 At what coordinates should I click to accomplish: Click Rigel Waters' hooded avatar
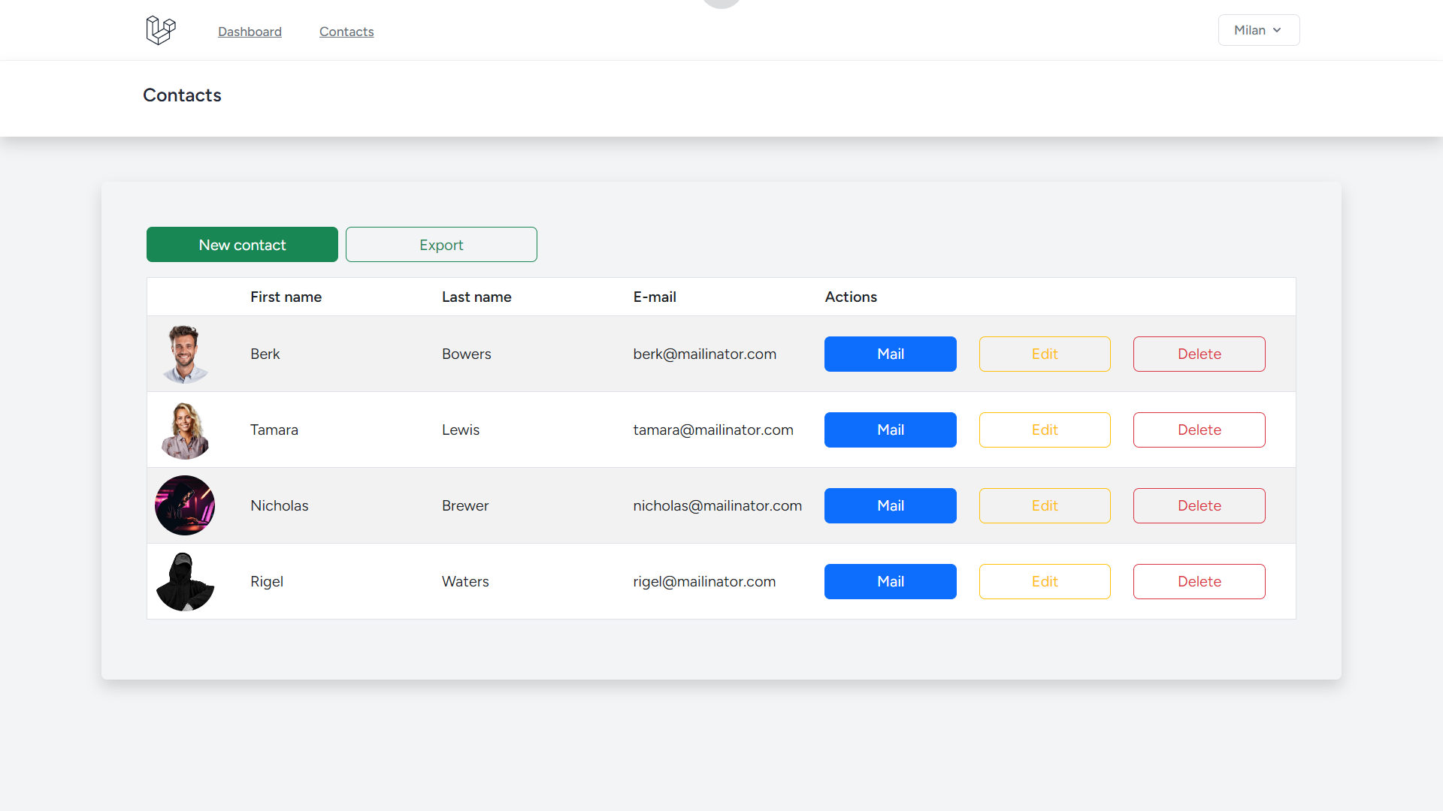coord(185,582)
